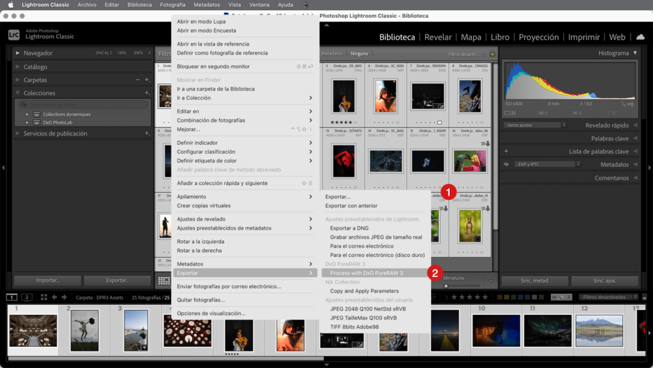Hide the top module bar arrow
Screen dimensions: 653x368
(326, 25)
